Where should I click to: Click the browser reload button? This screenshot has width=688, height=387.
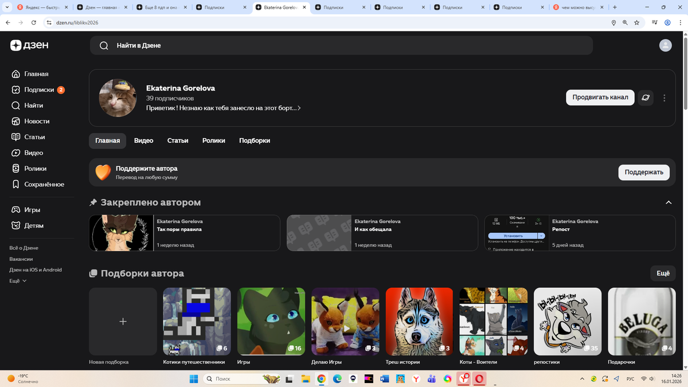(x=34, y=22)
